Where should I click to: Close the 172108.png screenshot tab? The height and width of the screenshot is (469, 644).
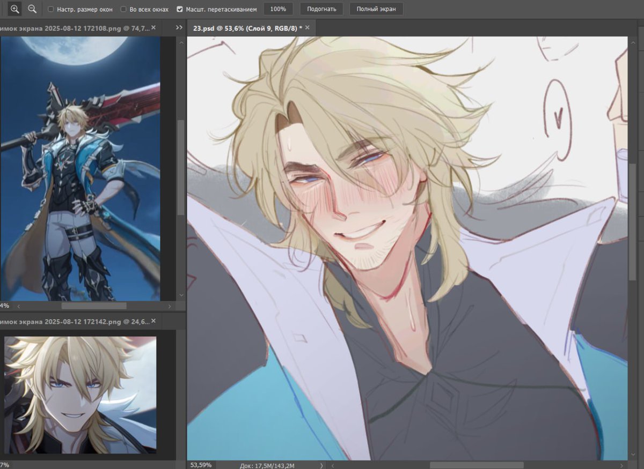(x=153, y=27)
